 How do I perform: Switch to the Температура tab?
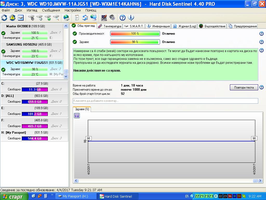point(110,26)
